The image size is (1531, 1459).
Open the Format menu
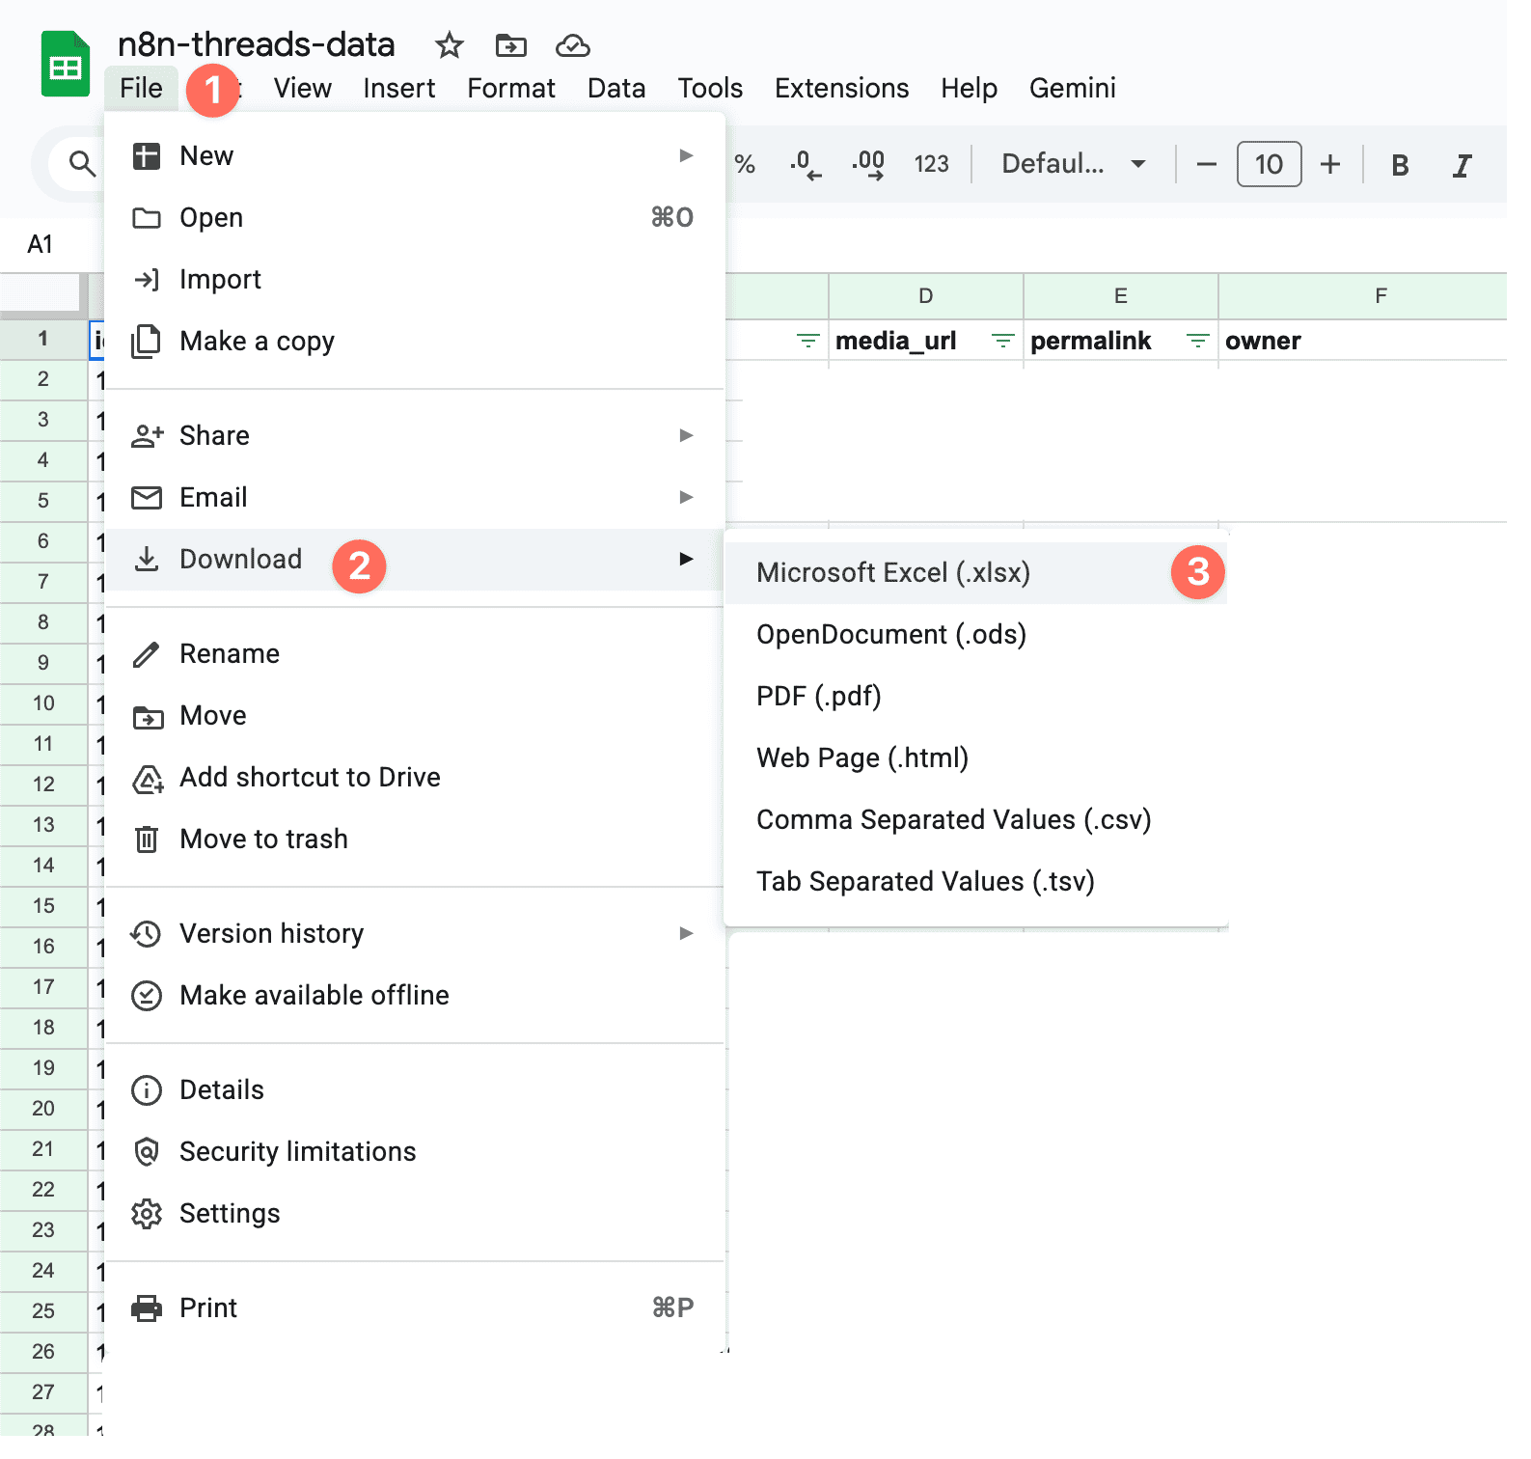click(510, 88)
